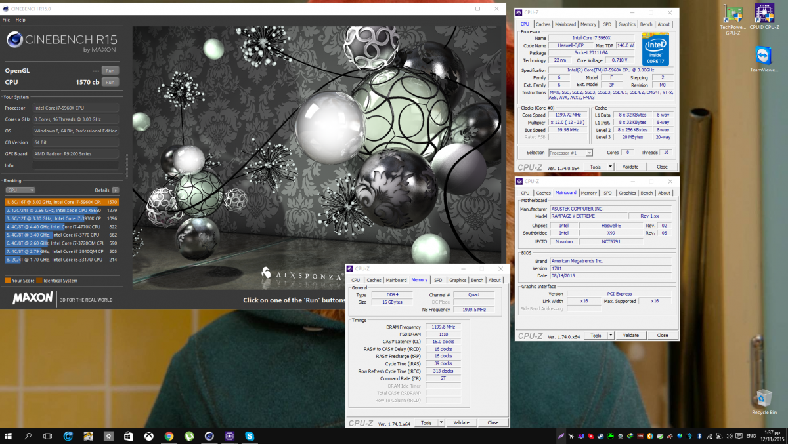Screen dimensions: 788x444
Task: Switch to Caches tab in CPU-Z CPU window
Action: [543, 24]
